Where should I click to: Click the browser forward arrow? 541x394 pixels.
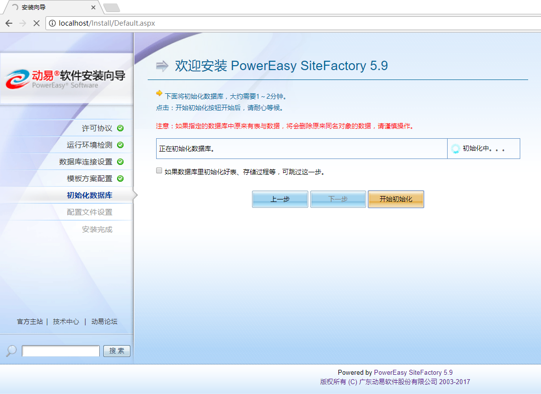[23, 23]
